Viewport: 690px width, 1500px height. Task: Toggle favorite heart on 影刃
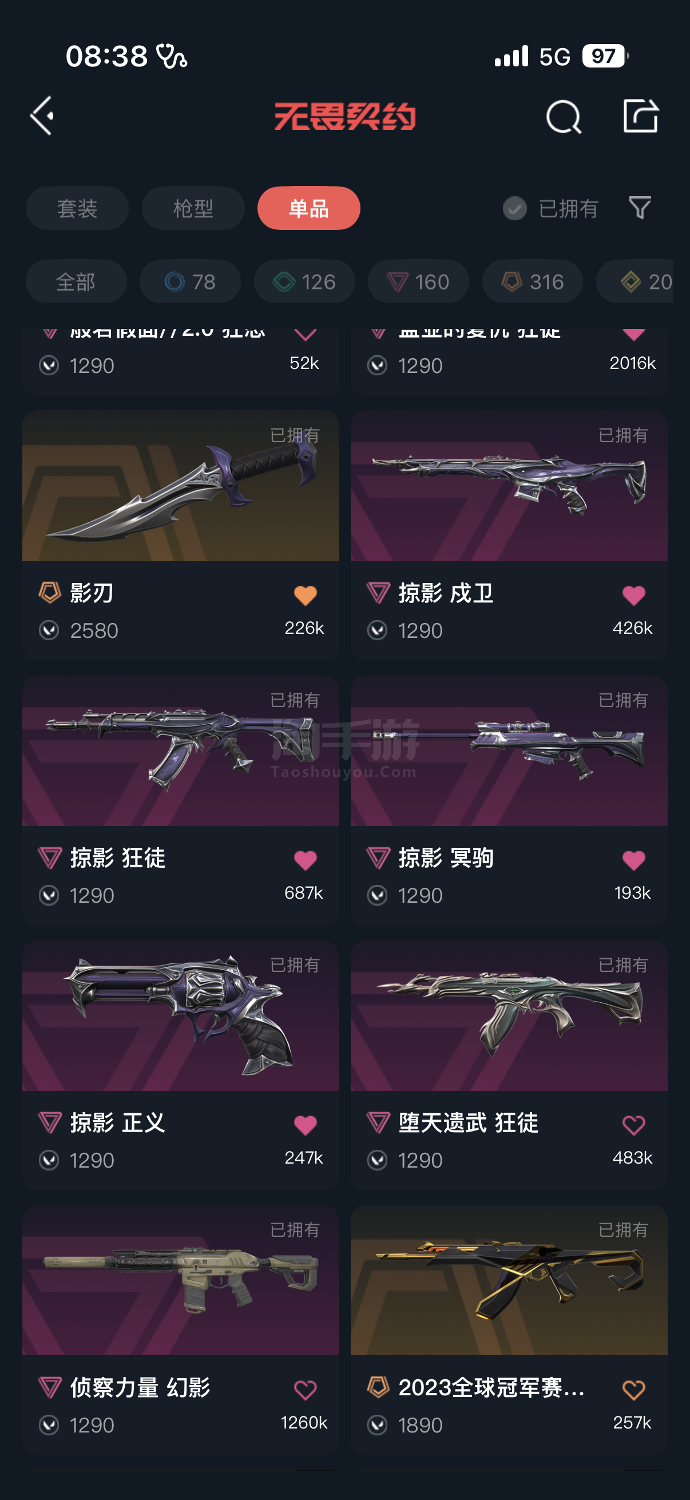pos(305,595)
